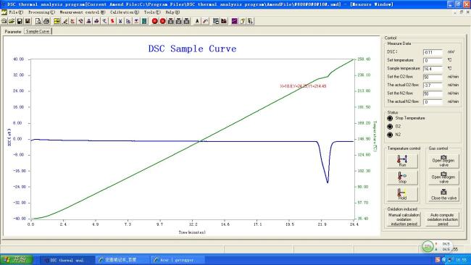Click the printer icon in toolbar

point(46,21)
